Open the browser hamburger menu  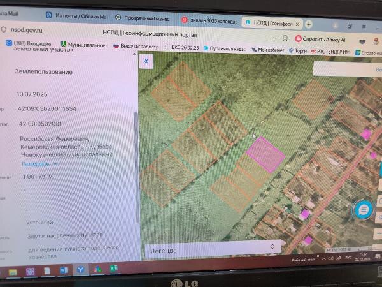pos(364,26)
